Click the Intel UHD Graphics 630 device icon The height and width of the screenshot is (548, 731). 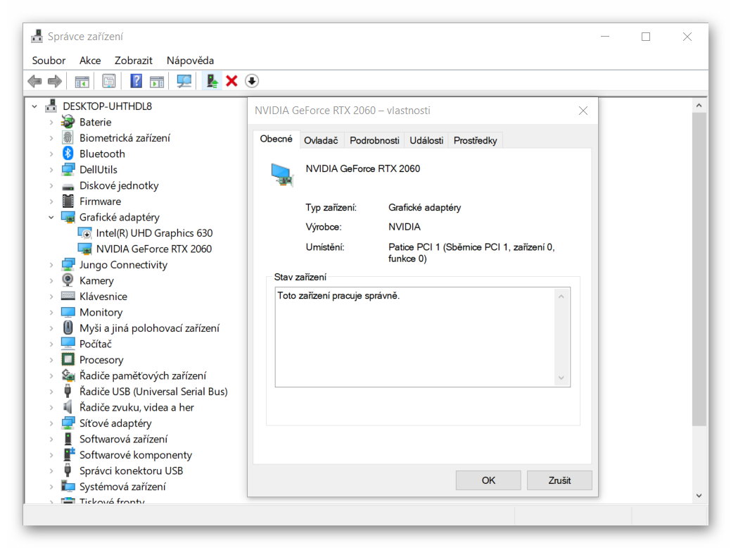click(x=85, y=233)
